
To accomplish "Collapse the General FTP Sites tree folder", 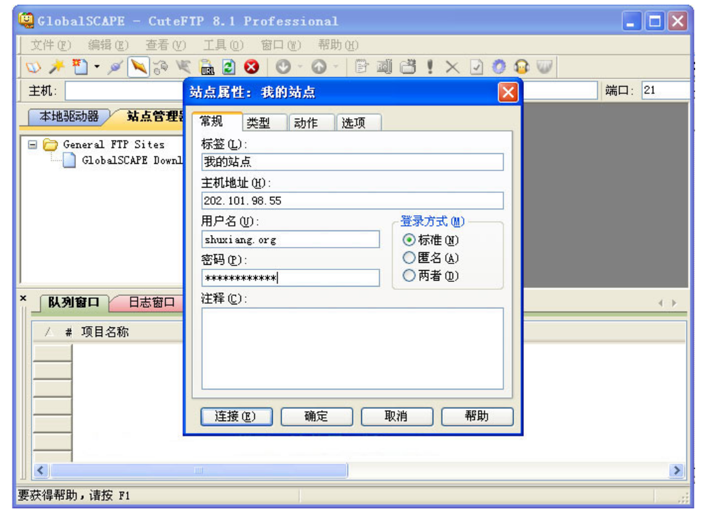I will [32, 145].
